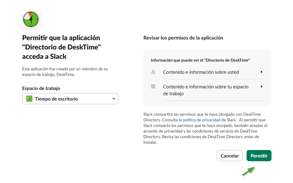293x183 pixels.
Task: Expand arrow for workspace content permissions
Action: click(262, 87)
